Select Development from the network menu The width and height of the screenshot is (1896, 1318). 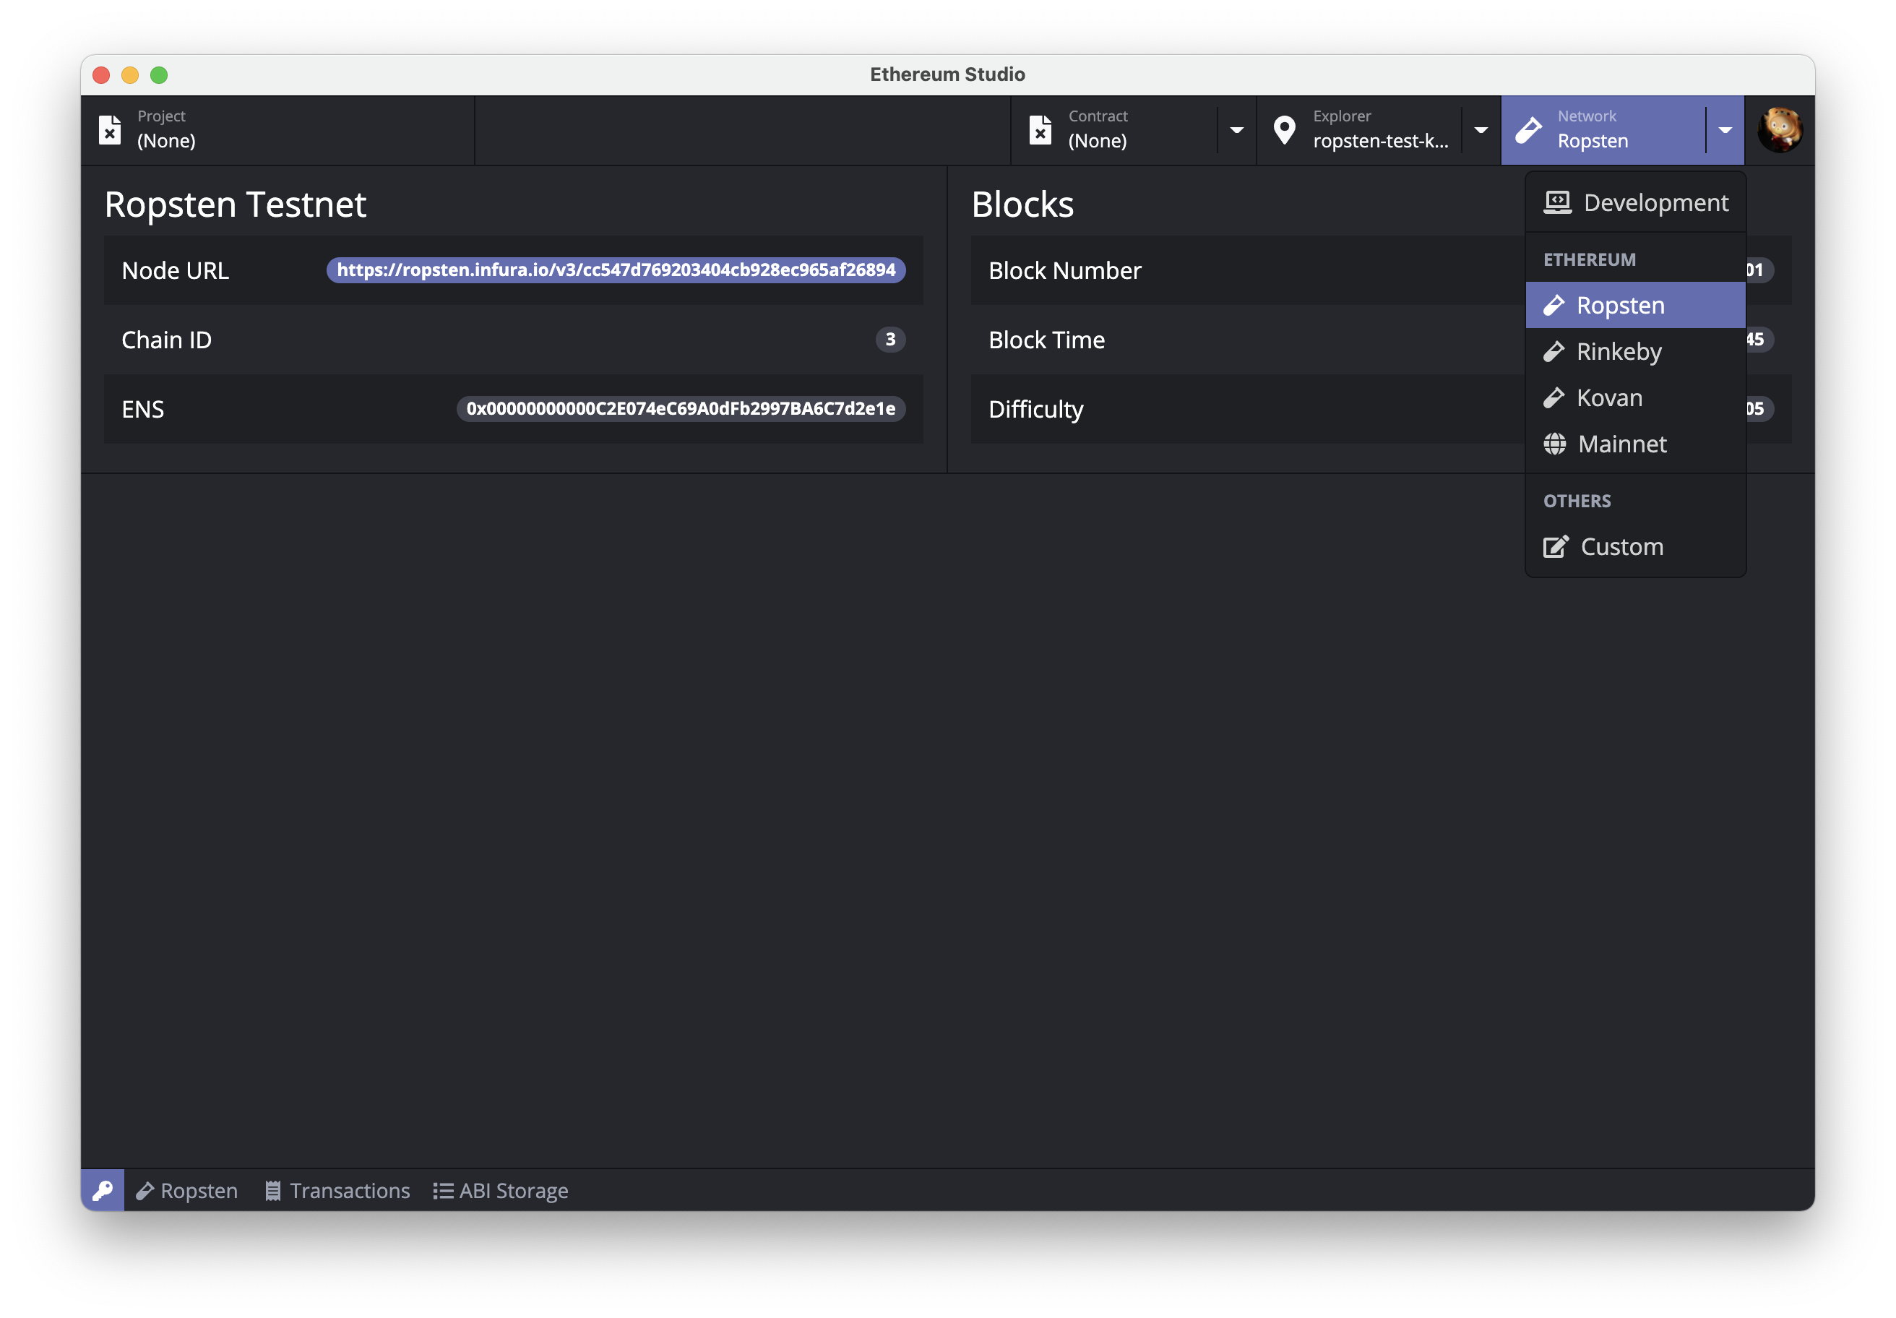1636,202
